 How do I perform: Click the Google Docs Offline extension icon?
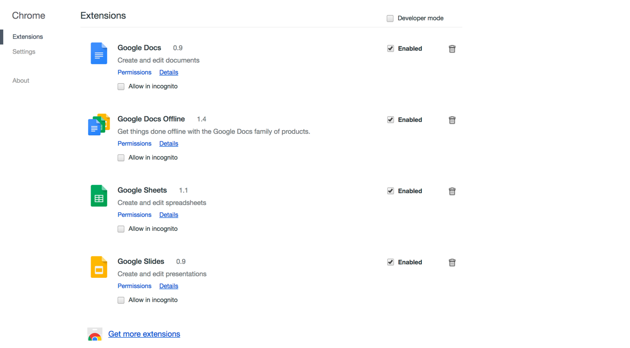coord(99,124)
